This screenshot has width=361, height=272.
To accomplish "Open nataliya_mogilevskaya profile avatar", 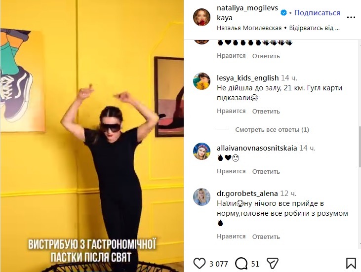I will coord(201,17).
